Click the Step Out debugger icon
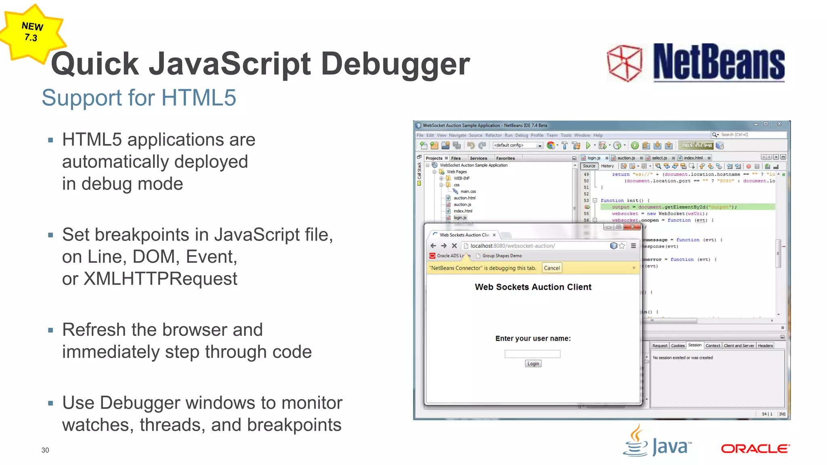Image resolution: width=827 pixels, height=465 pixels. point(669,145)
